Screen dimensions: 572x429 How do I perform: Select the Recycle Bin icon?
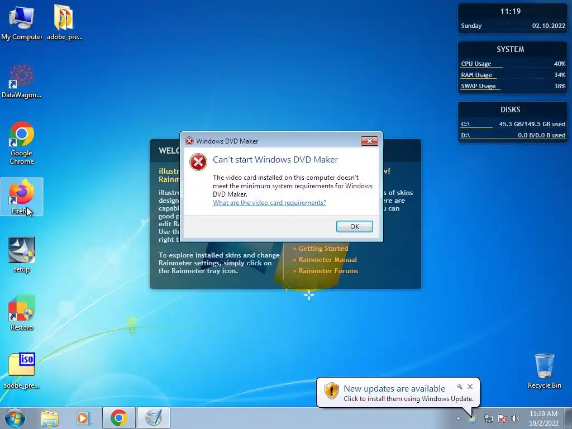pos(544,371)
